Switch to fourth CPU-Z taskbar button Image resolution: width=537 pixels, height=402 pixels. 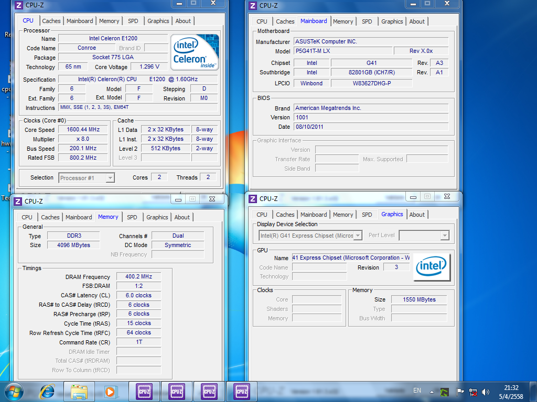[241, 392]
